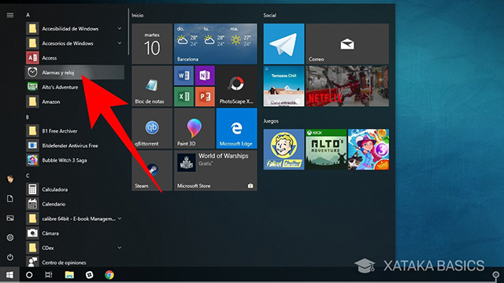The image size is (504, 283).
Task: Click the app list scrollbar
Action: (128, 31)
